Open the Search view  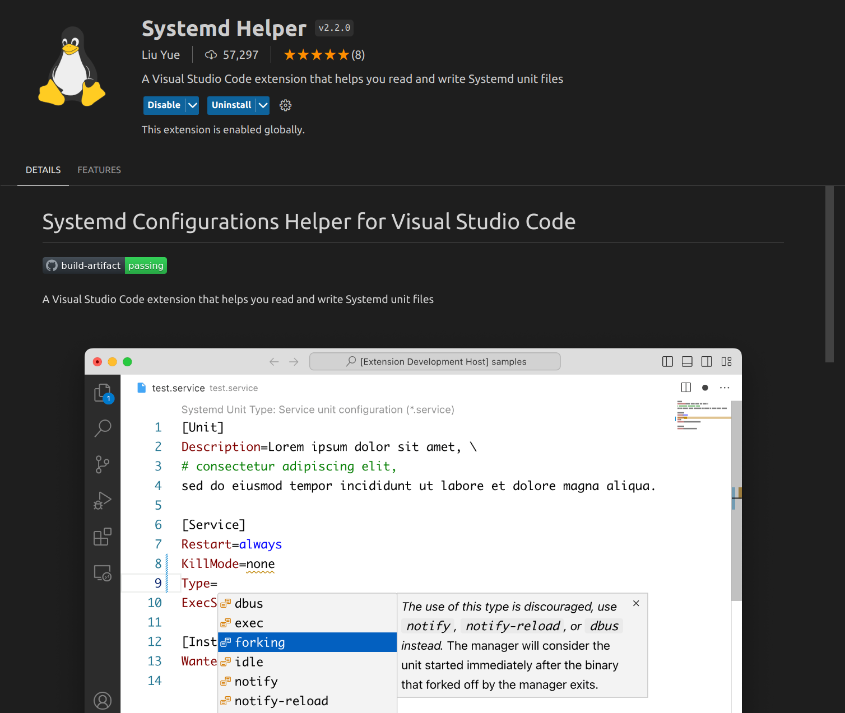(x=103, y=428)
